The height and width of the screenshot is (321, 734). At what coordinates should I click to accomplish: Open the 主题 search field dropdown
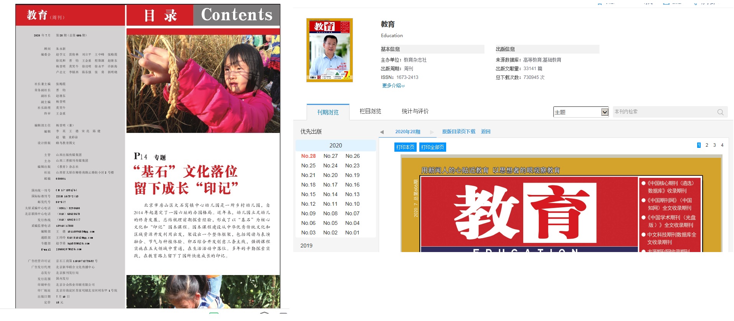pyautogui.click(x=604, y=112)
